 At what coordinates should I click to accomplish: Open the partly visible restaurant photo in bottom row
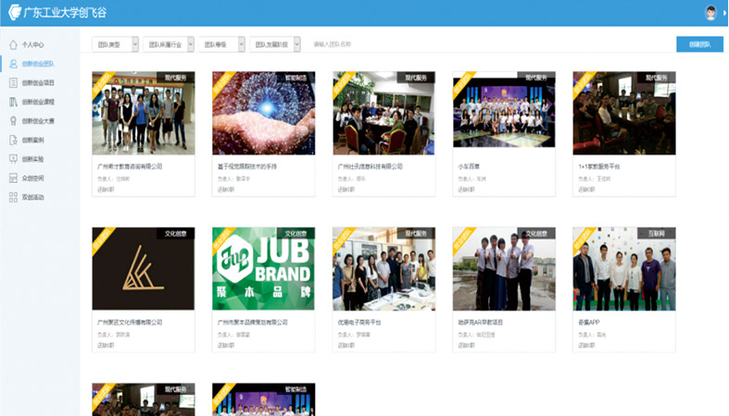click(144, 399)
